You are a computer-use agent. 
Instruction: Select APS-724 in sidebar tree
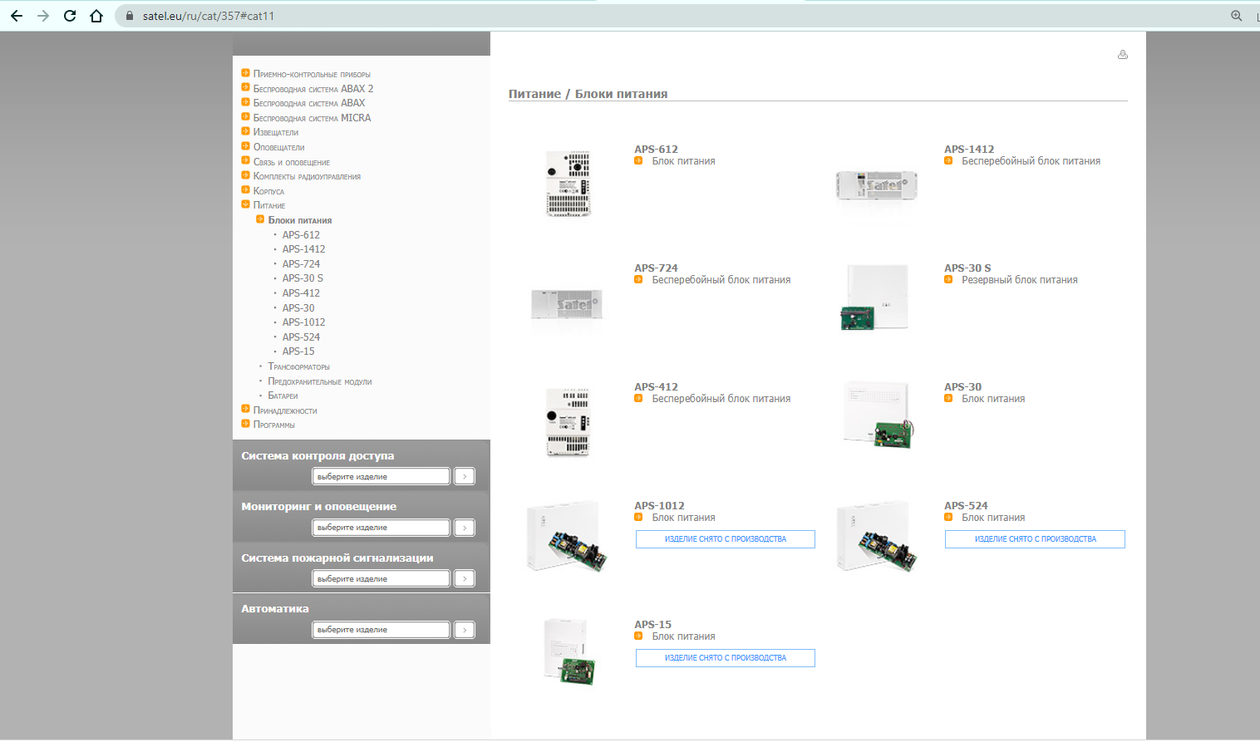[x=301, y=264]
